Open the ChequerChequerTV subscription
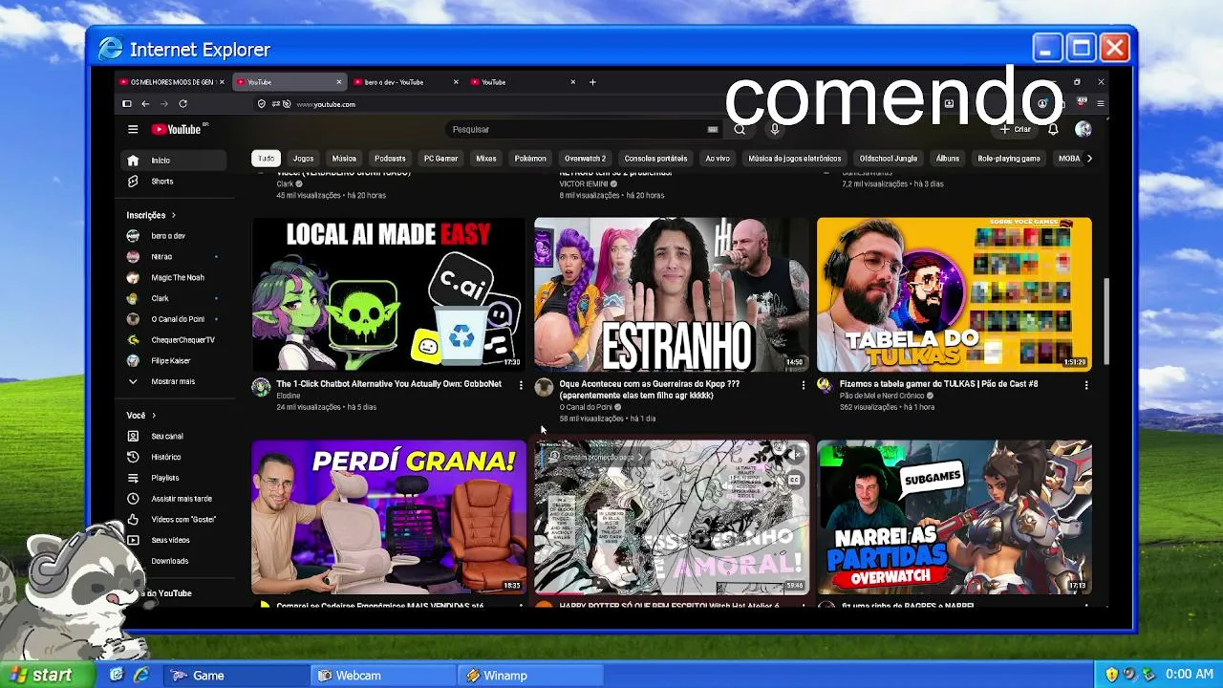The height and width of the screenshot is (688, 1223). (x=173, y=340)
